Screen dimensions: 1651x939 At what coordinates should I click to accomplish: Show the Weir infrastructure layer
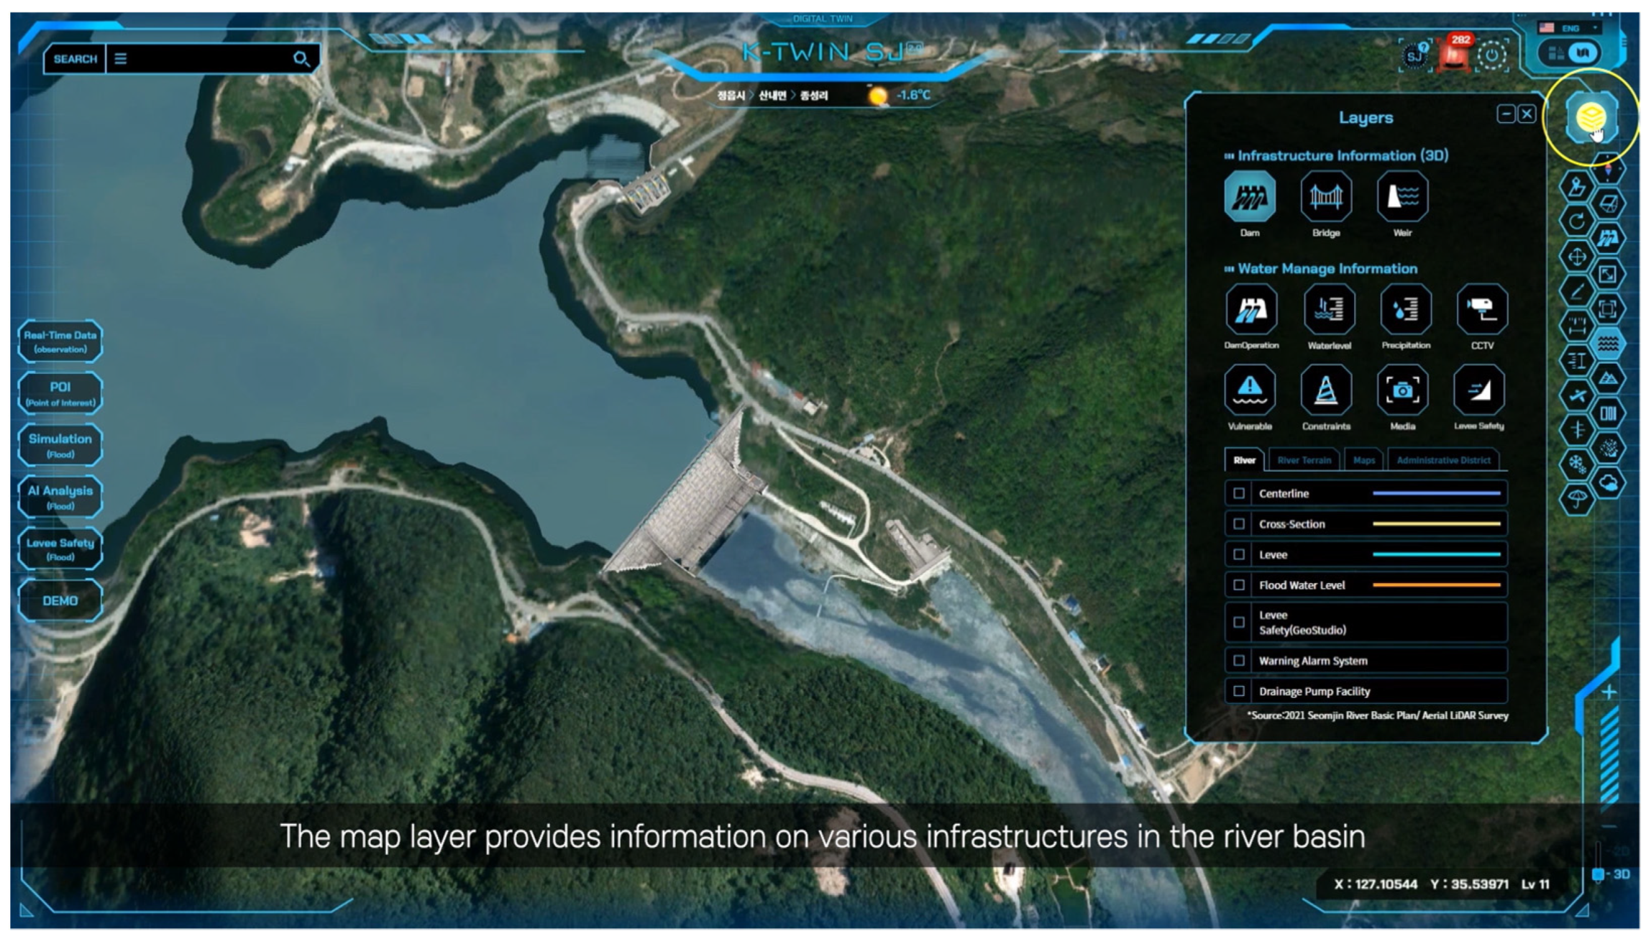[1402, 197]
